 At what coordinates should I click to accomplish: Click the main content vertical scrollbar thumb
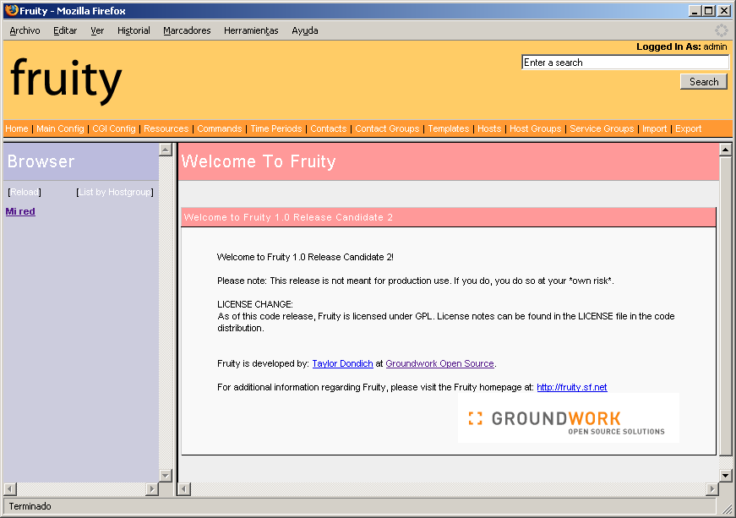[725, 306]
